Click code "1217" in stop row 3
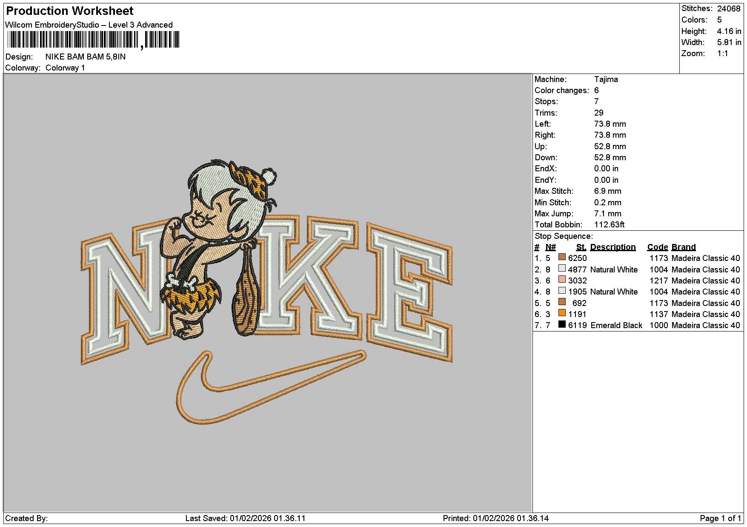The width and height of the screenshot is (747, 527). [x=659, y=280]
